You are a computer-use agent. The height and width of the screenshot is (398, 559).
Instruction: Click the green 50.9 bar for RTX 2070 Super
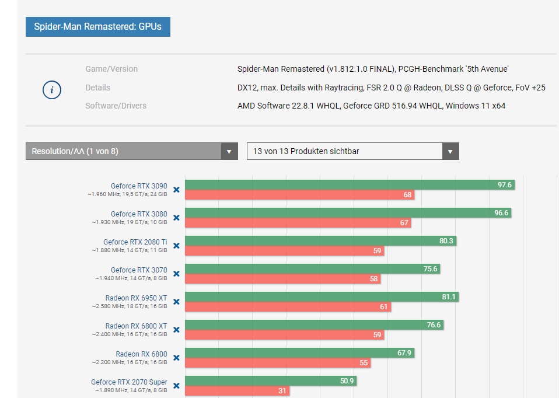[x=271, y=381]
